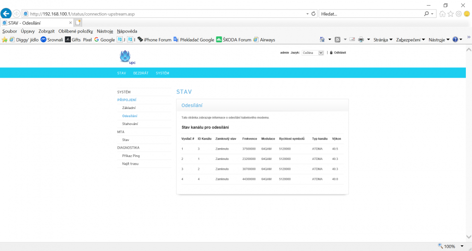Open the address bar autocomplete dropdown arrow
This screenshot has width=472, height=251.
pos(308,14)
